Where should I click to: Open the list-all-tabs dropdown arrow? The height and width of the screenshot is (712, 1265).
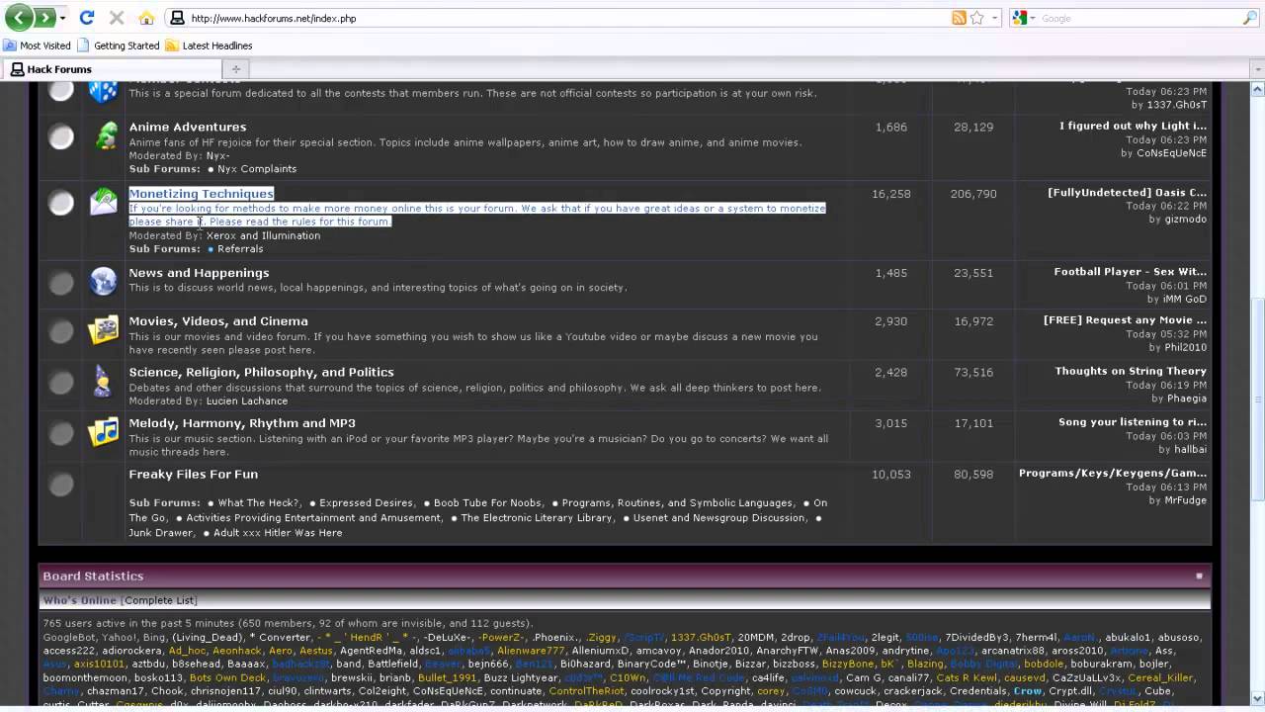coord(1257,69)
